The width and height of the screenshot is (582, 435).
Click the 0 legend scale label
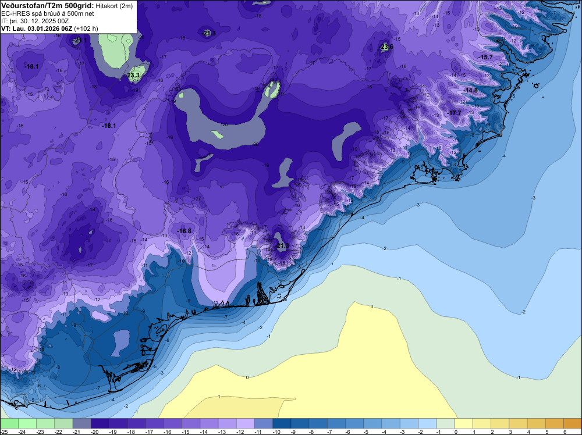point(456,432)
